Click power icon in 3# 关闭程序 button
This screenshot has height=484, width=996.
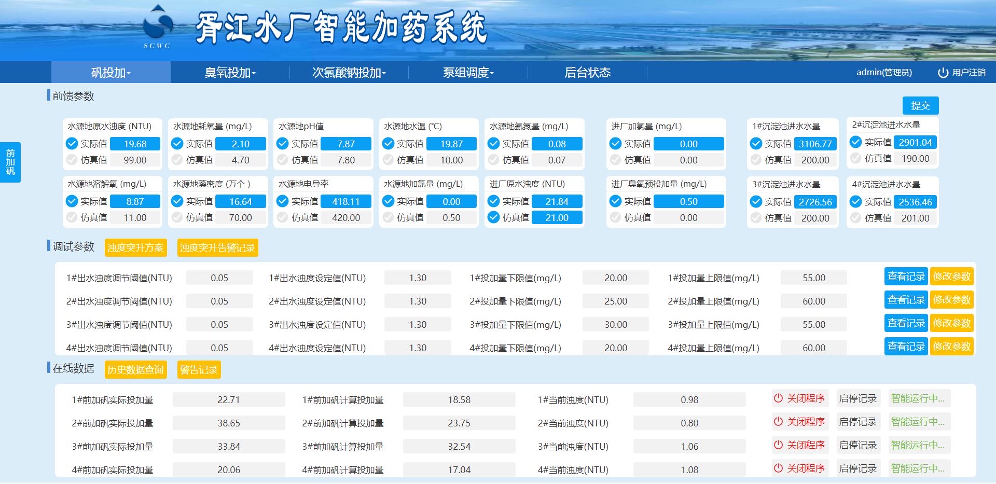(778, 445)
